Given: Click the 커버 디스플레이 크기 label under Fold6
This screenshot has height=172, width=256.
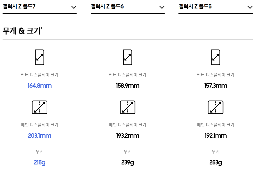Looking at the screenshot, I should 127,75.
